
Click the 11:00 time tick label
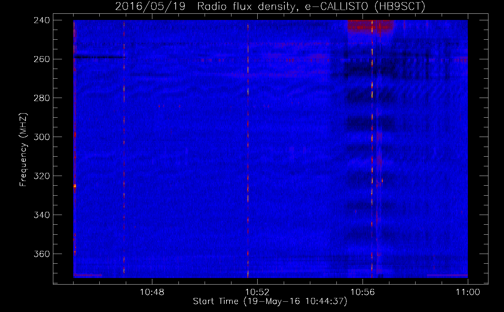pyautogui.click(x=468, y=292)
